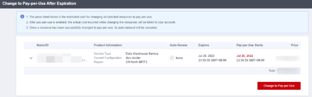Click the blue info icon in the notice
This screenshot has width=312, height=97.
click(22, 16)
